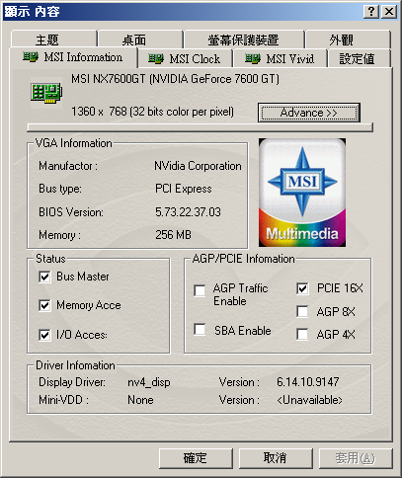Open the MSI Clock tab

tap(185, 59)
